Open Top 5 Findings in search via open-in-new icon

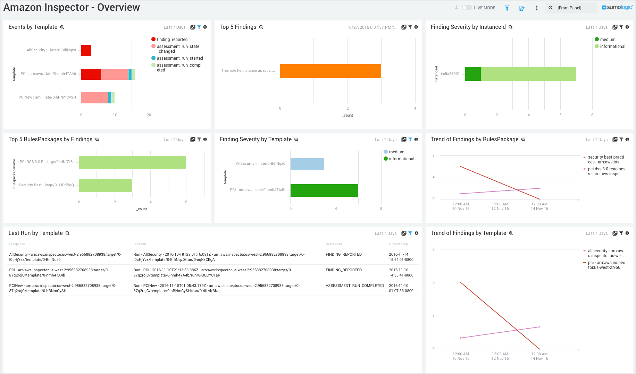tap(403, 27)
